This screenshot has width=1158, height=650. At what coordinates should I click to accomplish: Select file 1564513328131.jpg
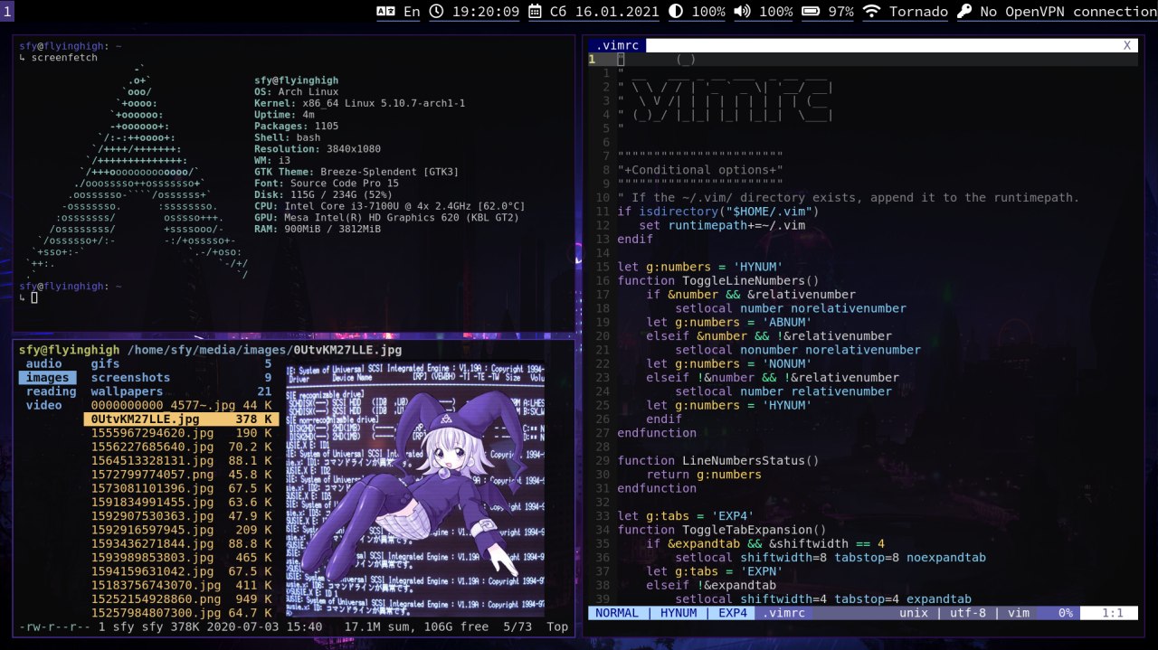[181, 461]
